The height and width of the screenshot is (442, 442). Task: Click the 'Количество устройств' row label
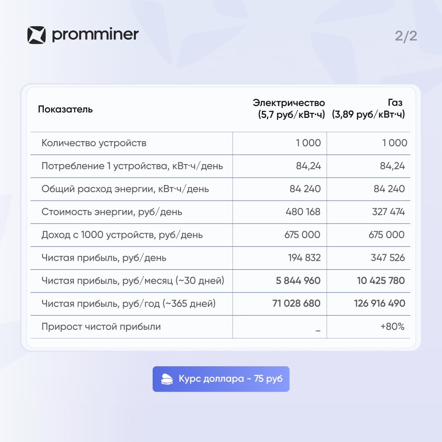coord(94,143)
